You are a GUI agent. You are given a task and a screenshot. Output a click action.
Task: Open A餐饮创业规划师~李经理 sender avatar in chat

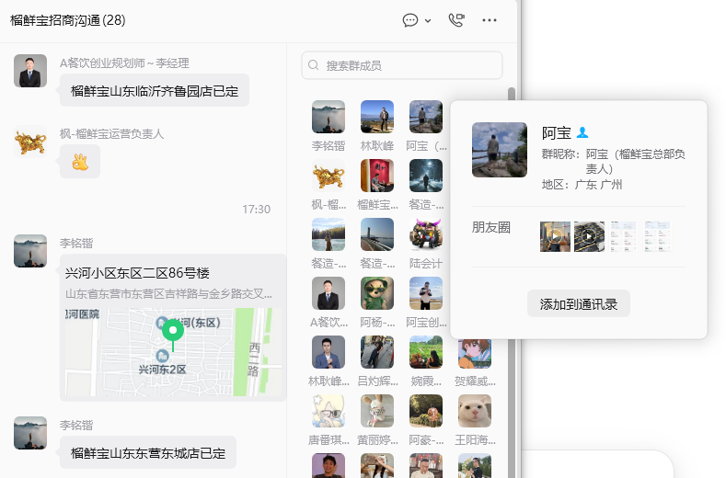(x=30, y=71)
